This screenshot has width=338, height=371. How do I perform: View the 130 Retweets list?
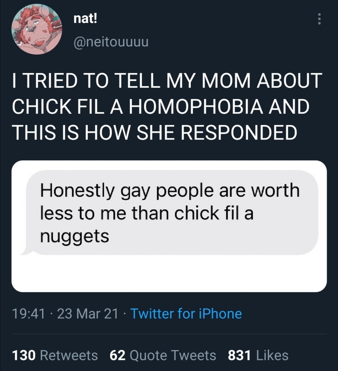pyautogui.click(x=55, y=355)
